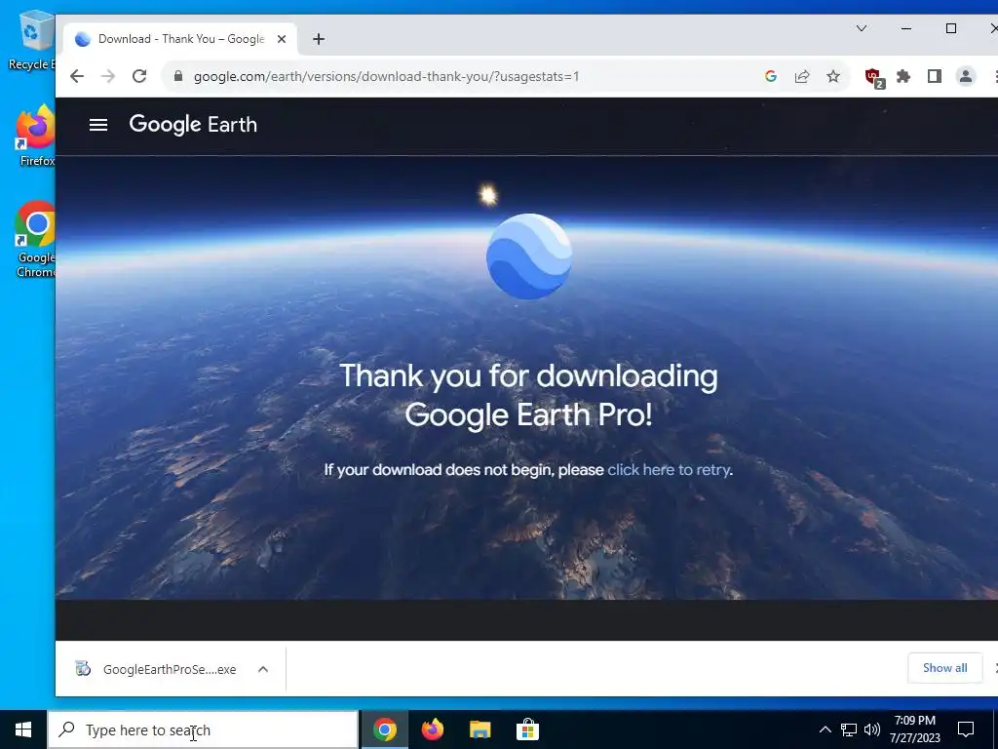Show hidden system tray icons
Image resolution: width=998 pixels, height=749 pixels.
825,729
